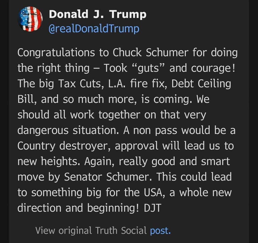
Task: Click the phrase "Tax Cuts"
Action: [x=72, y=84]
